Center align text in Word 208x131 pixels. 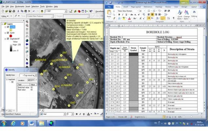[152, 14]
